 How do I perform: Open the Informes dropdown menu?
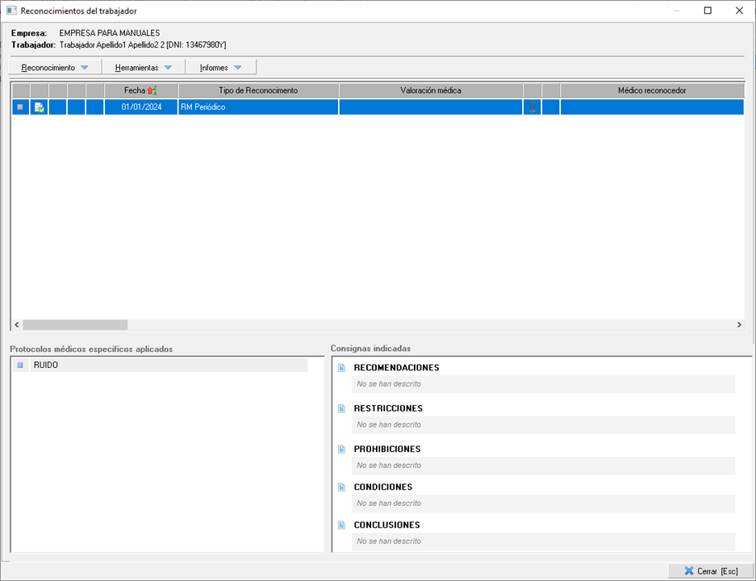pos(220,68)
